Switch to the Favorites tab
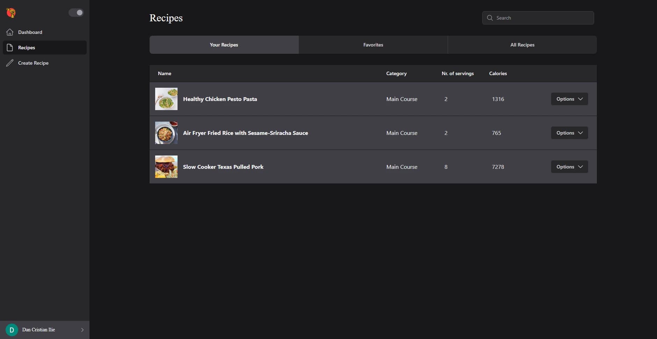Image resolution: width=657 pixels, height=339 pixels. (x=373, y=45)
